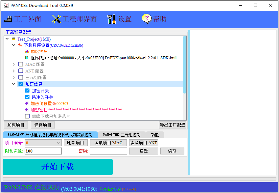The image size is (279, 193).
Task: Expand the ANT 配置 node
Action: (x=14, y=71)
